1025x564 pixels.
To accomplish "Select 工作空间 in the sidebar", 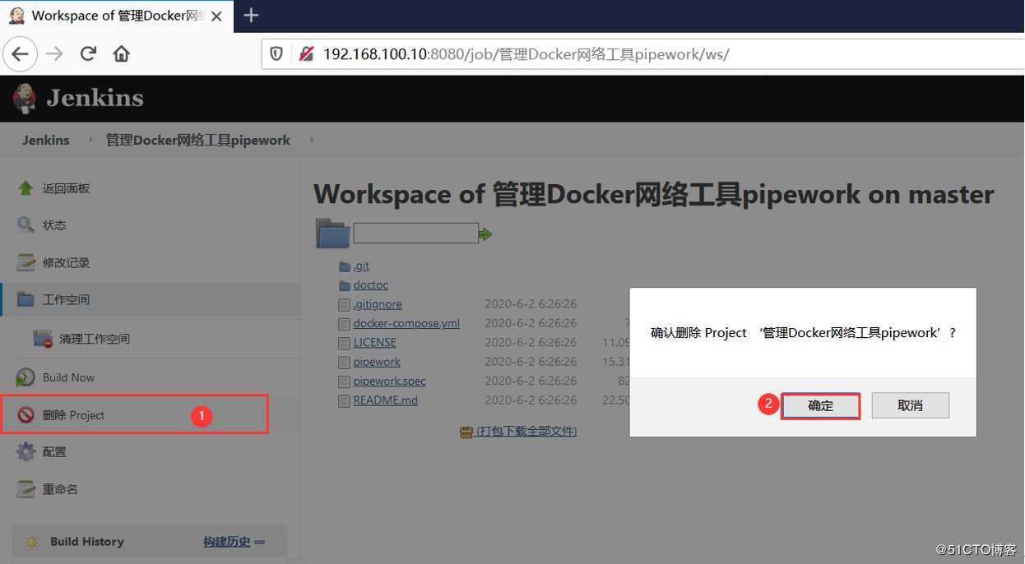I will tap(66, 300).
